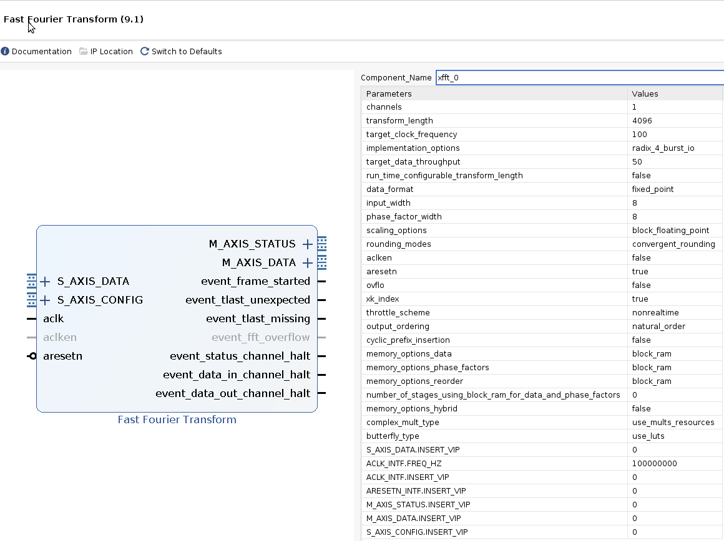This screenshot has width=724, height=541.
Task: Click the Switch to Defaults refresh icon
Action: pos(145,51)
